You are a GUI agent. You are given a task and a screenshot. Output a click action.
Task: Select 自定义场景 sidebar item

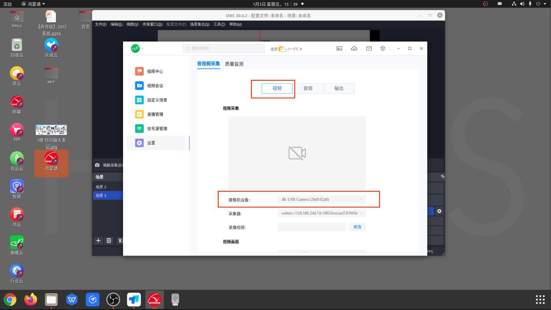pos(157,100)
